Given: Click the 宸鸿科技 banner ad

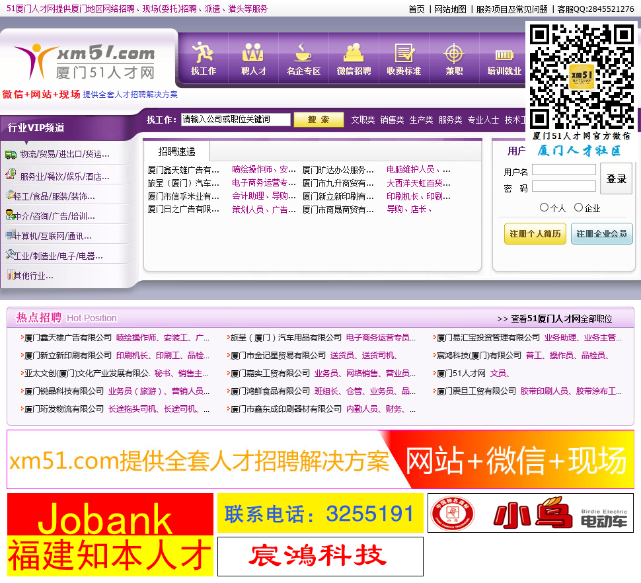Looking at the screenshot, I should click(320, 557).
